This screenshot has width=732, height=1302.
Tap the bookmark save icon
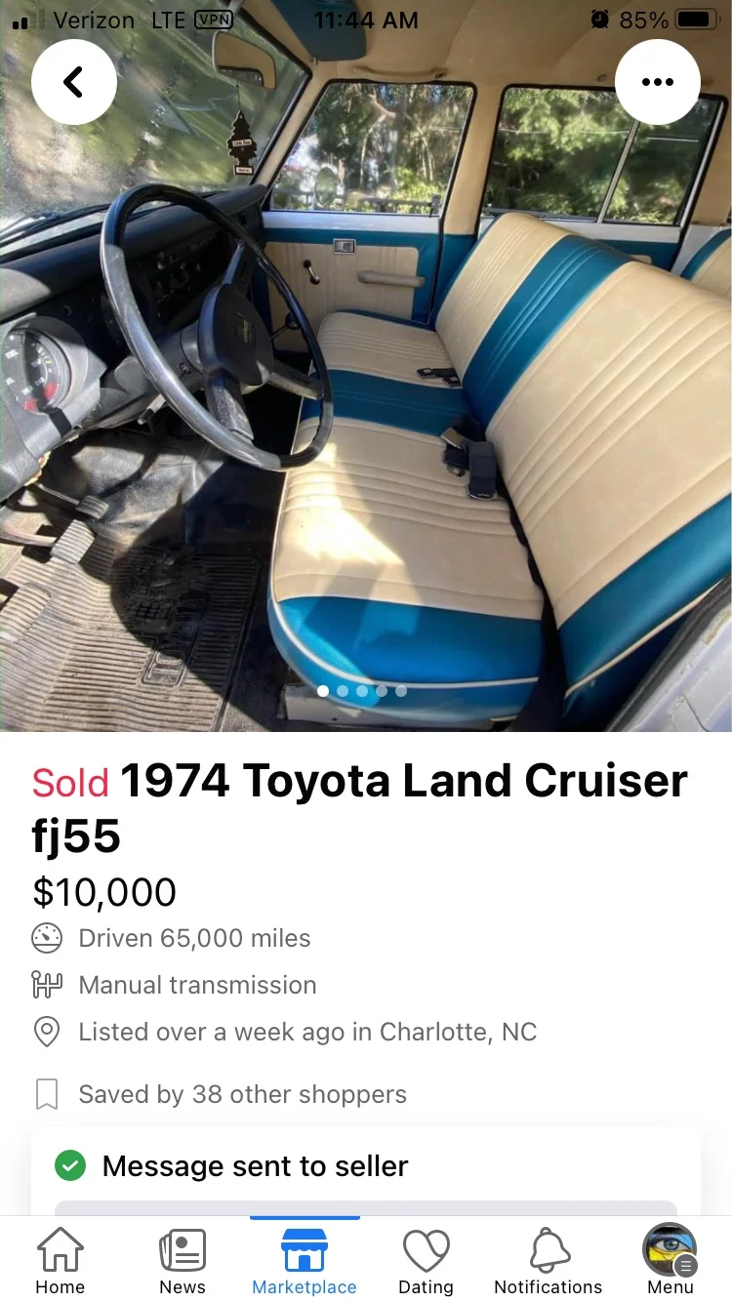click(47, 1094)
